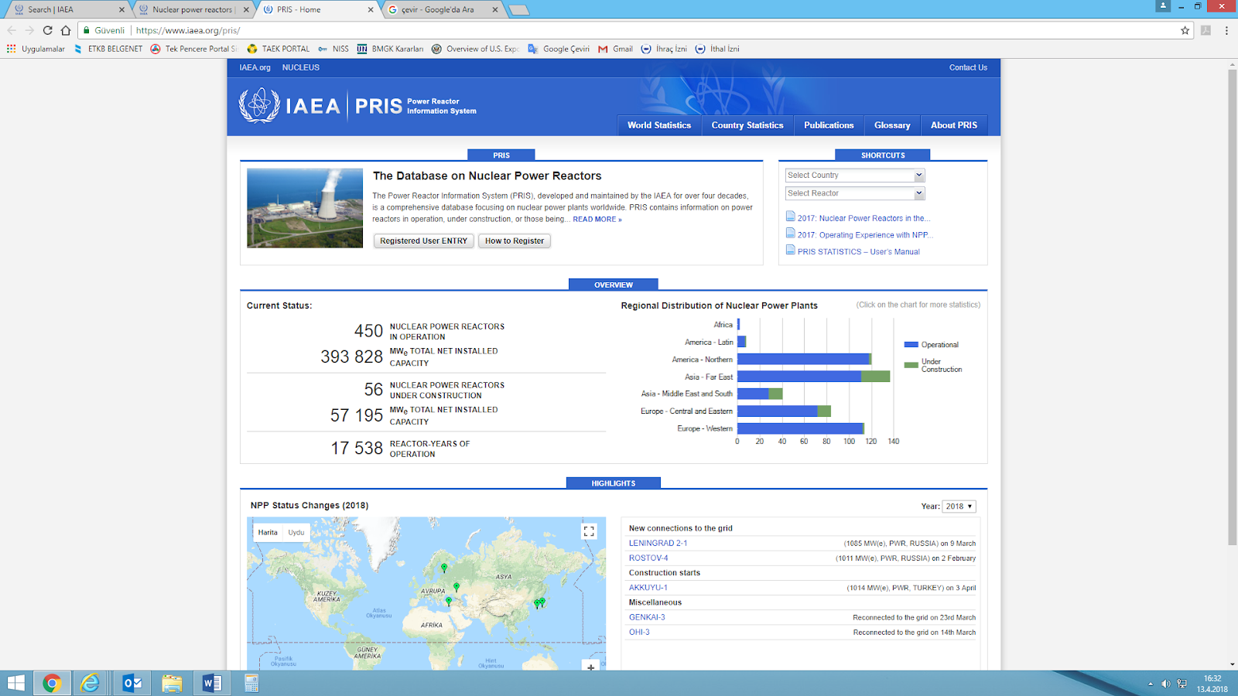Open Chrome from the taskbar
Viewport: 1238px width, 696px height.
click(52, 683)
